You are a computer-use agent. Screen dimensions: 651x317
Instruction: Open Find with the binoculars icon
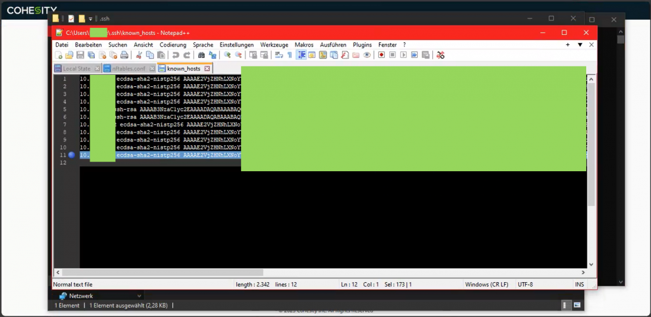click(202, 55)
